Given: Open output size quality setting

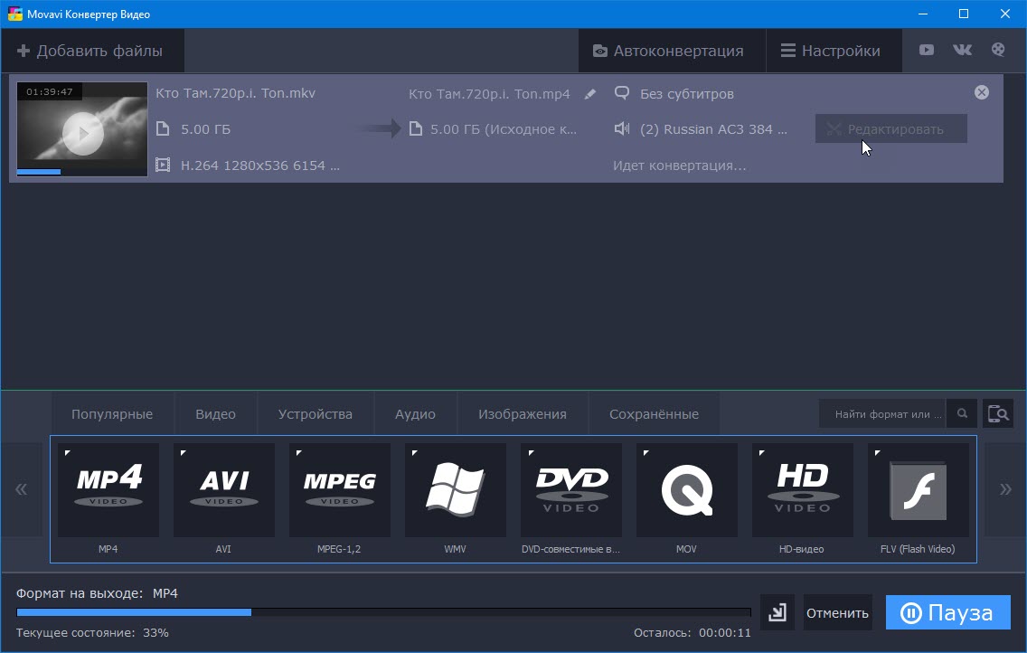Looking at the screenshot, I should point(503,129).
